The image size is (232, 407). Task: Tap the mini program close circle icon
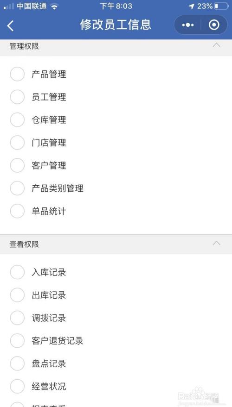click(214, 25)
